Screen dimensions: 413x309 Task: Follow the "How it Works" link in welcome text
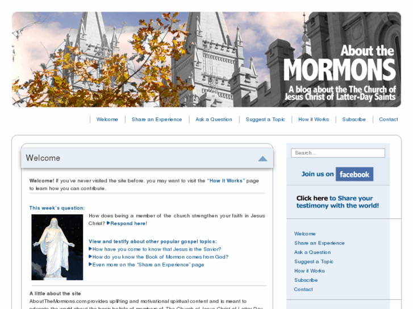tap(226, 181)
